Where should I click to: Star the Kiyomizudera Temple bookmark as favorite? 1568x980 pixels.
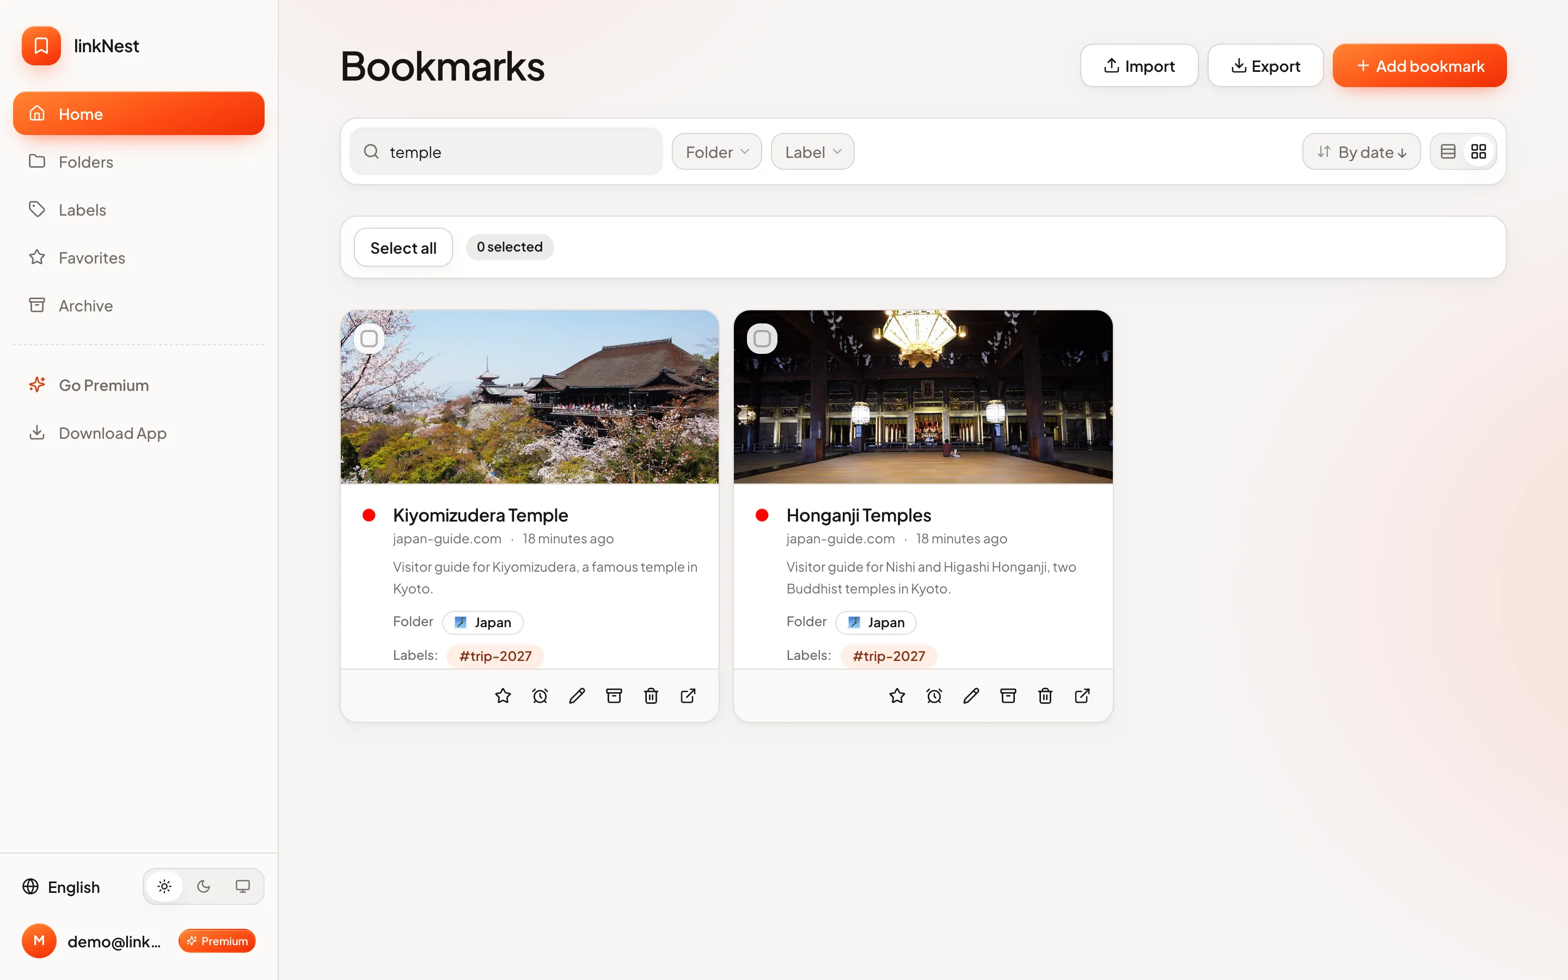click(x=503, y=695)
